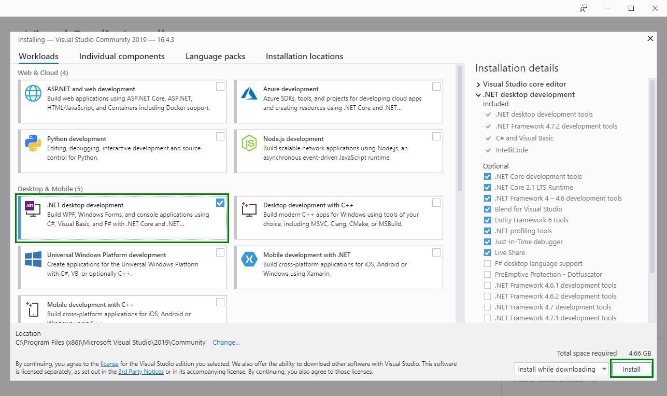Click the Installation details heading

pos(517,68)
